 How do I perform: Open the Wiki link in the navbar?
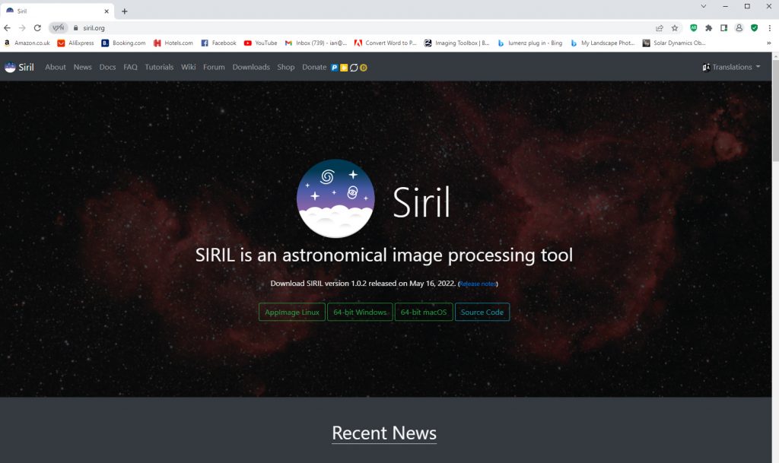coord(189,67)
